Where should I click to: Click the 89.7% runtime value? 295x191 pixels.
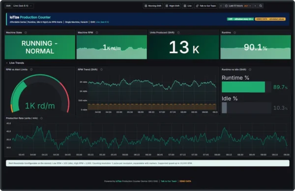click(x=280, y=87)
